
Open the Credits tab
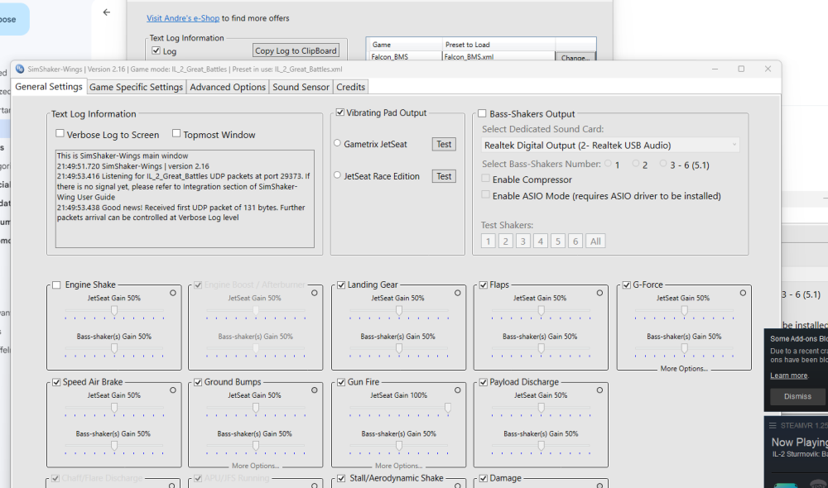[x=350, y=86]
